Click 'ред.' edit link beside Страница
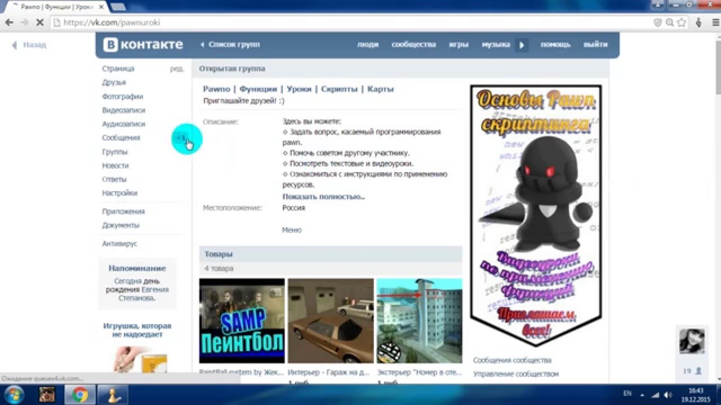721x405 pixels. [177, 69]
